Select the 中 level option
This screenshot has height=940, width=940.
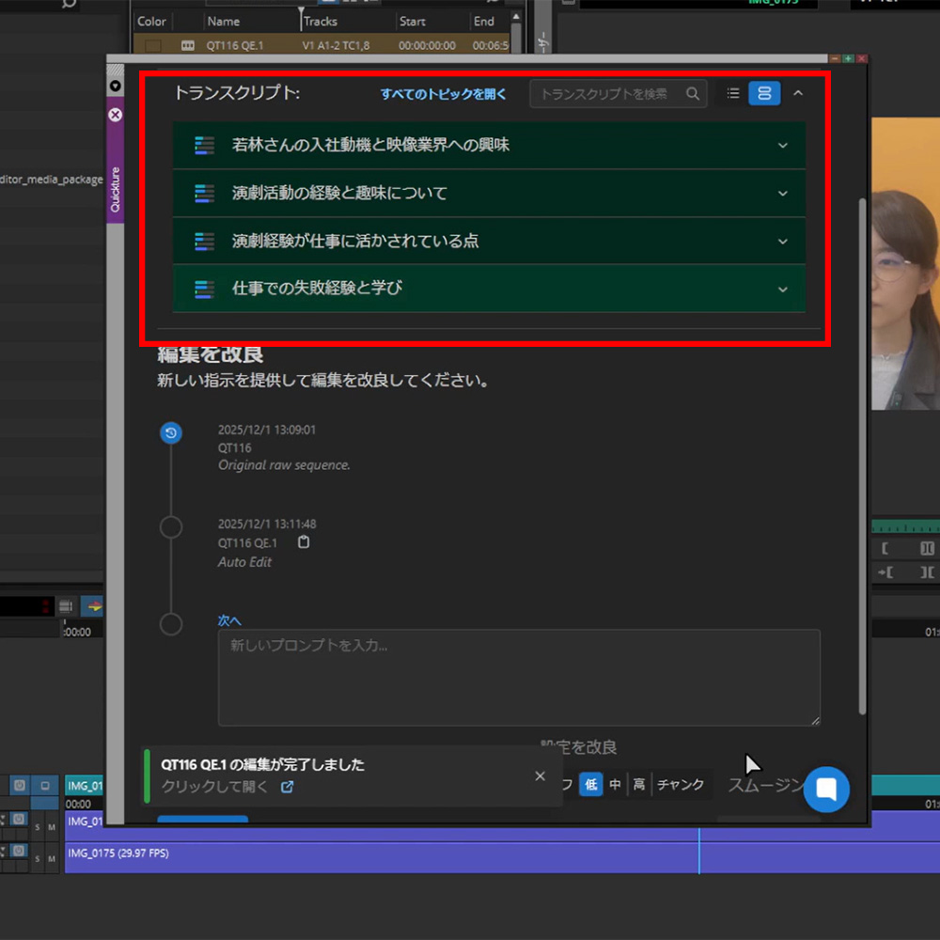[615, 784]
